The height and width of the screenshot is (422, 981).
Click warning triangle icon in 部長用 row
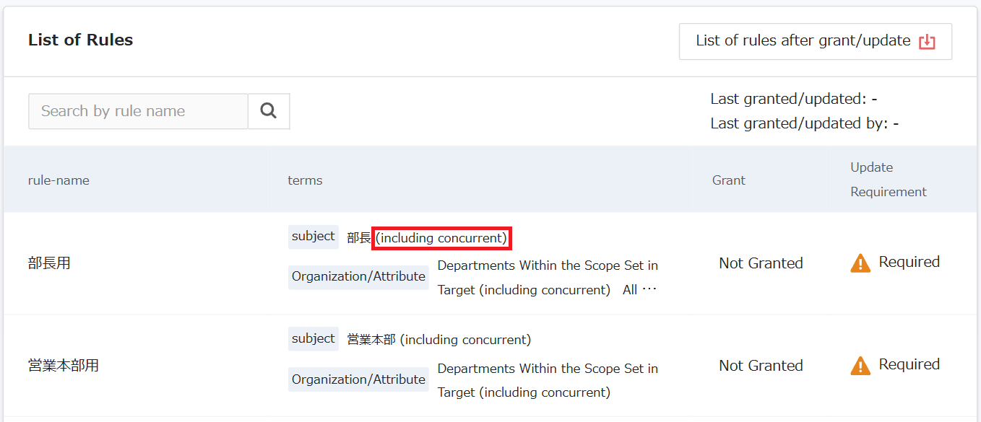860,263
